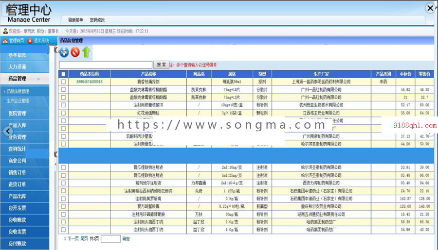Click the home icon beside 管理首页
Screen dimensions: 438x250
(x=5, y=41)
